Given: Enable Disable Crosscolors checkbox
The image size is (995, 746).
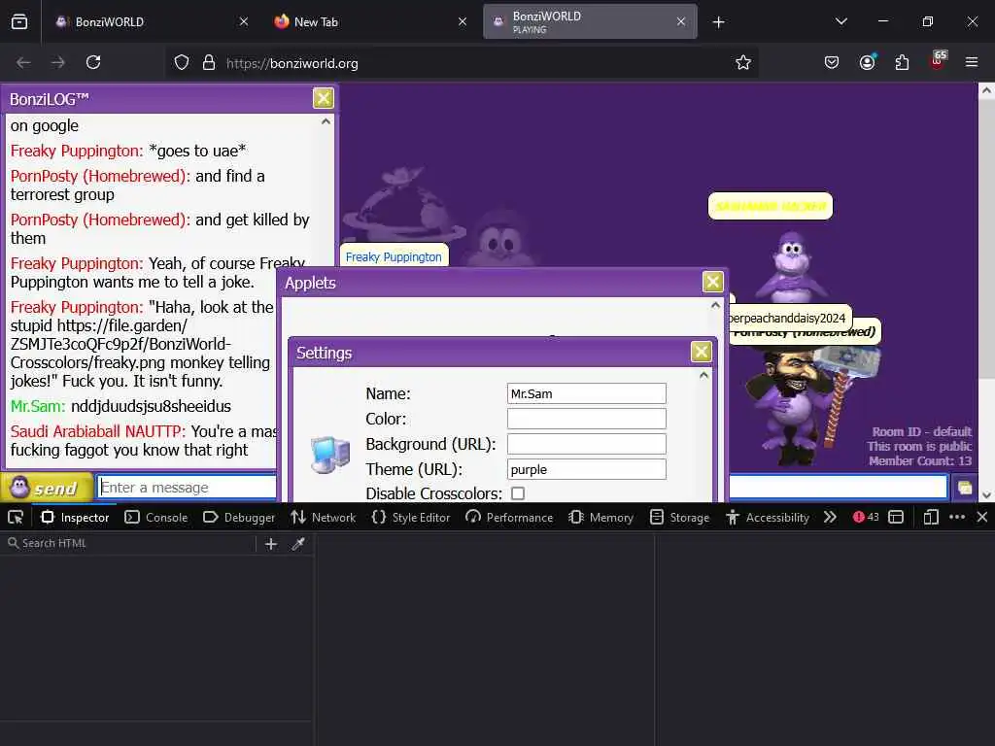Looking at the screenshot, I should click(518, 493).
